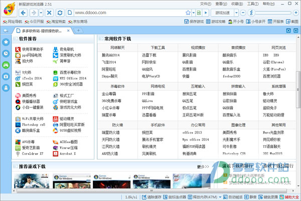The height and width of the screenshot is (201, 301).
Task: Click the 更多>> link in games section
Action: pos(203,166)
